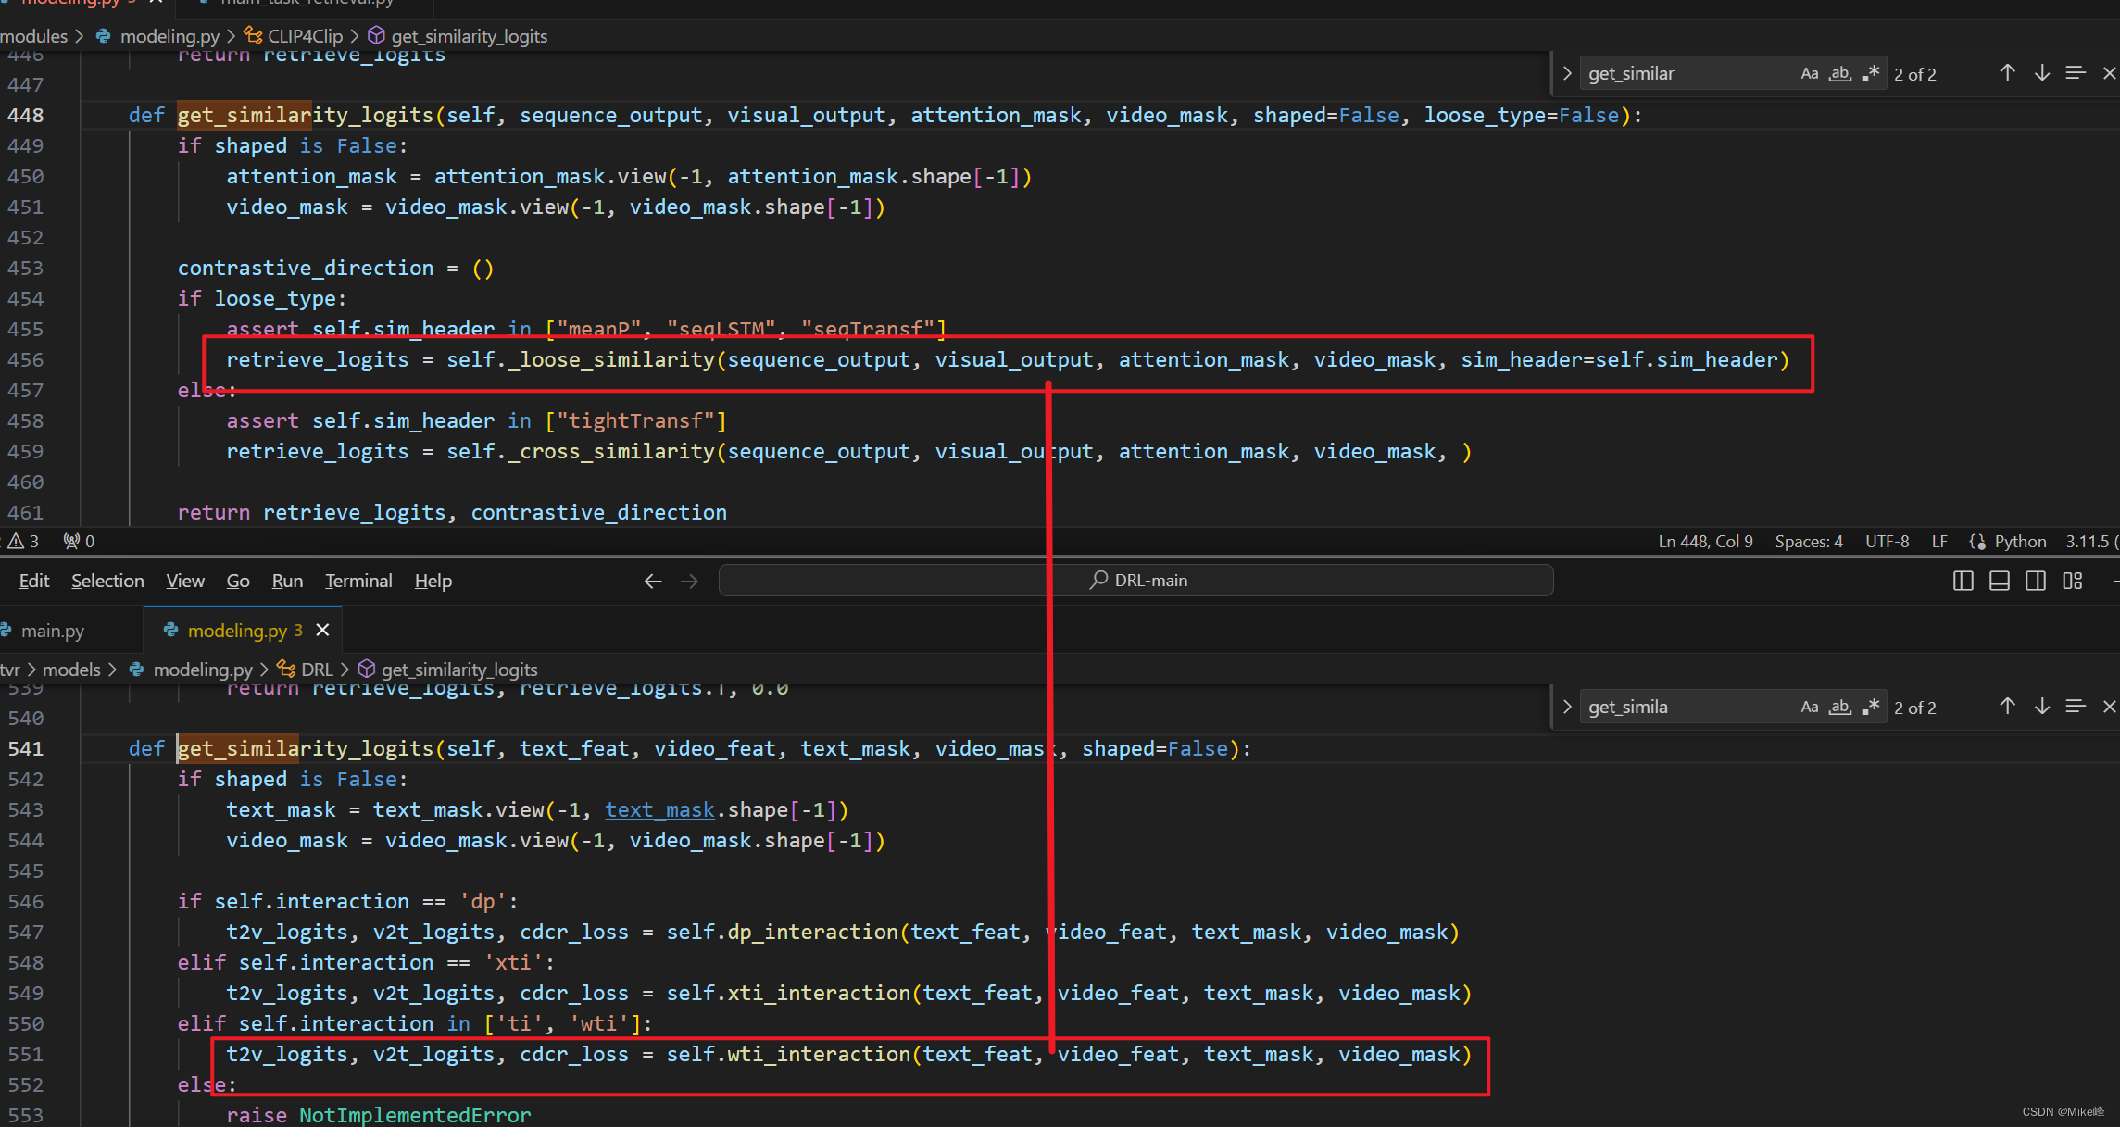Expand replace field in top find widget
The width and height of the screenshot is (2120, 1127).
tap(1566, 73)
